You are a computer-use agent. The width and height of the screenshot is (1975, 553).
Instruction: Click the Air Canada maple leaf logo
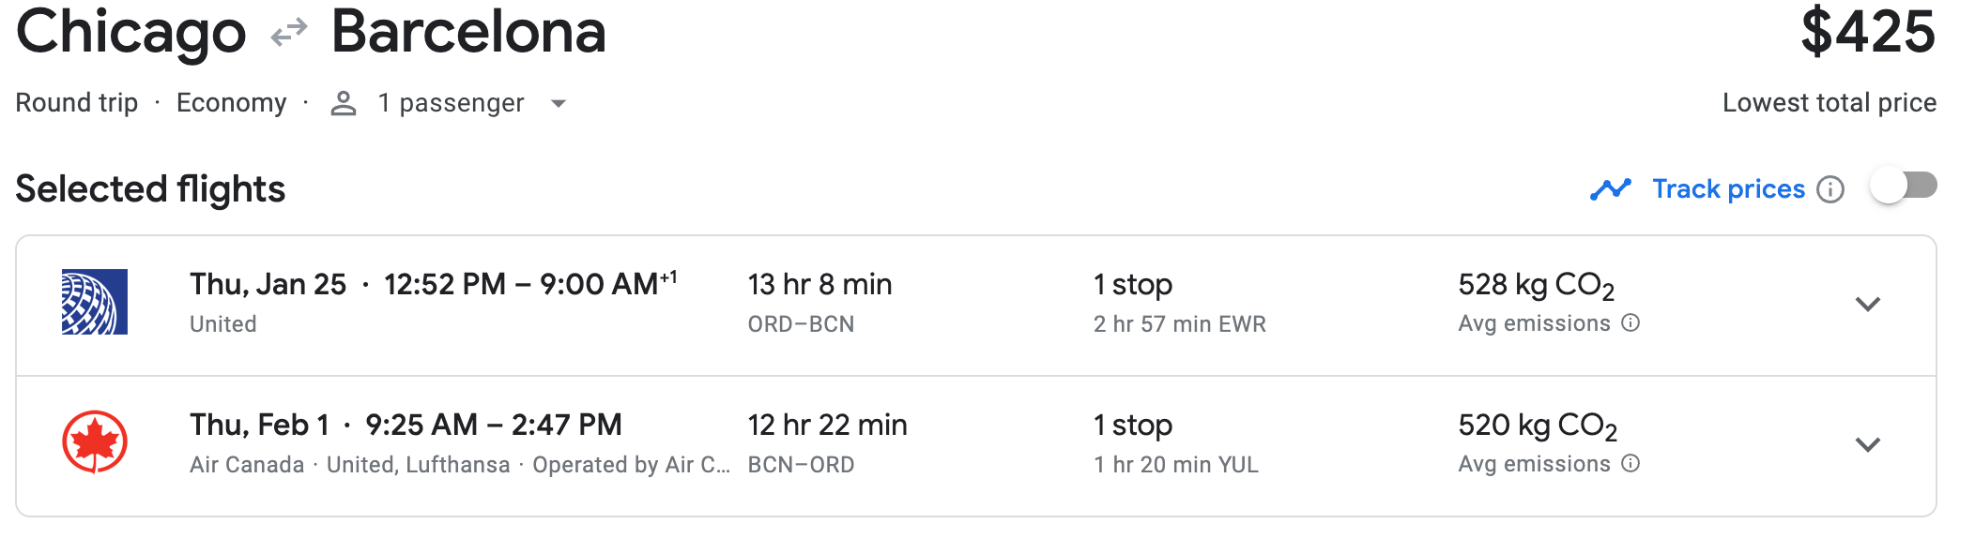coord(94,441)
